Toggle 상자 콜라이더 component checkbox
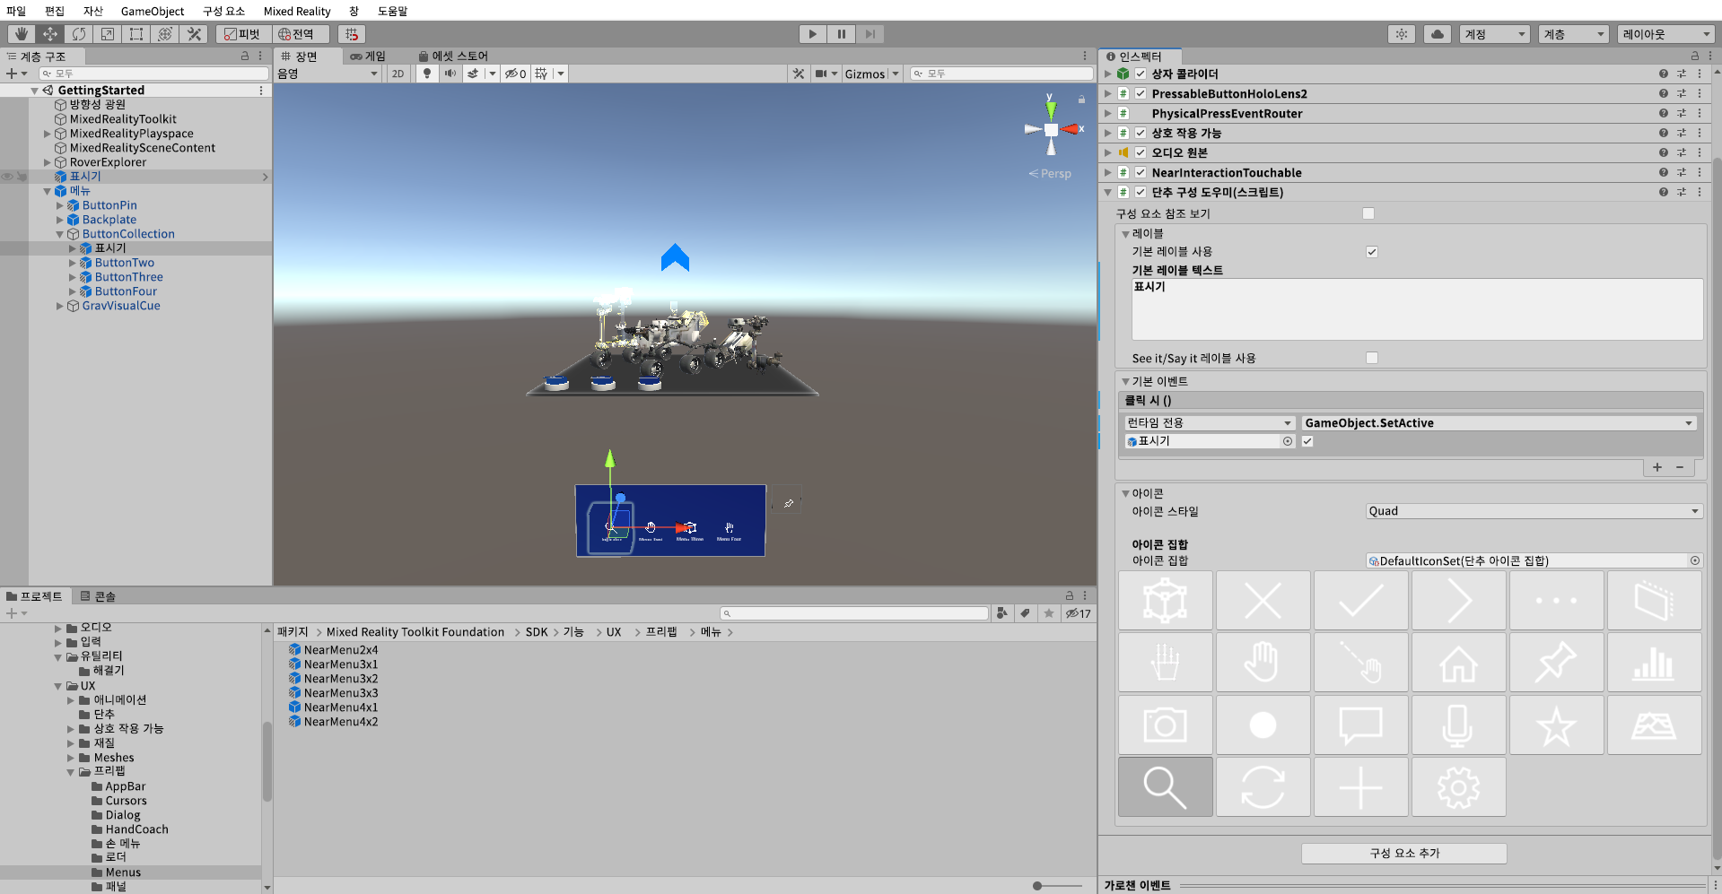This screenshot has height=894, width=1722. point(1141,74)
